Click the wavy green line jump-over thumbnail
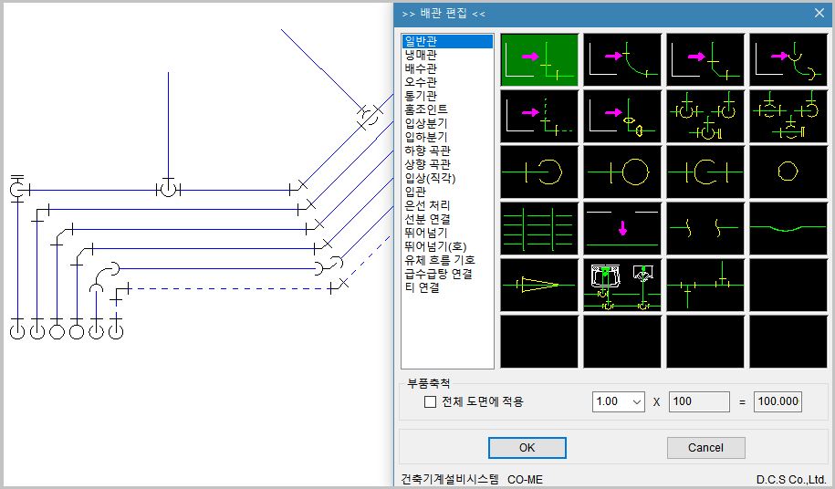Screen dimensions: 835x489 click(788, 228)
